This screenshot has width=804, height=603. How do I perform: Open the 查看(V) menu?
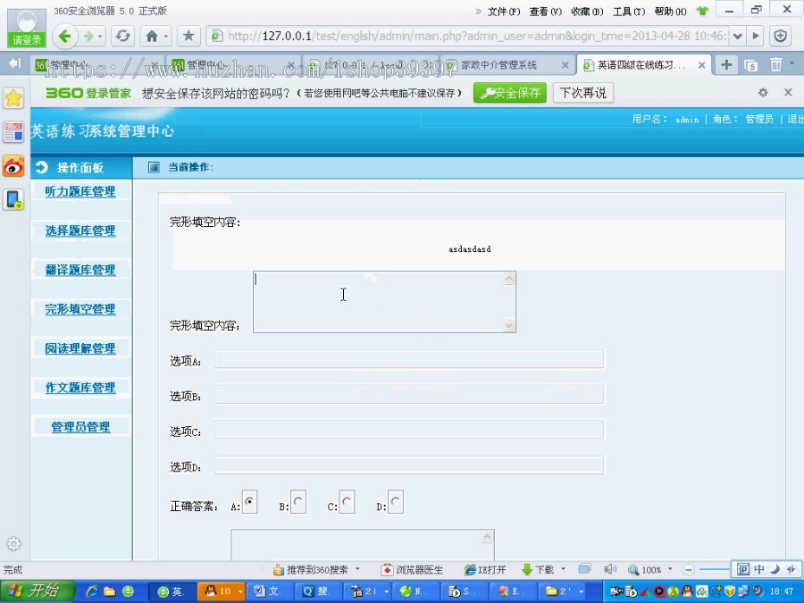tap(545, 12)
